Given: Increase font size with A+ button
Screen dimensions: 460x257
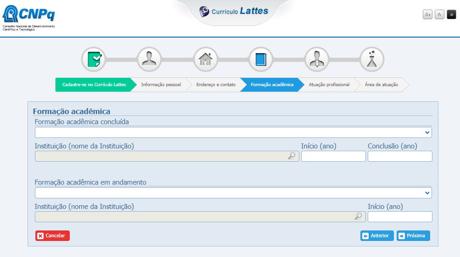Looking at the screenshot, I should (427, 15).
